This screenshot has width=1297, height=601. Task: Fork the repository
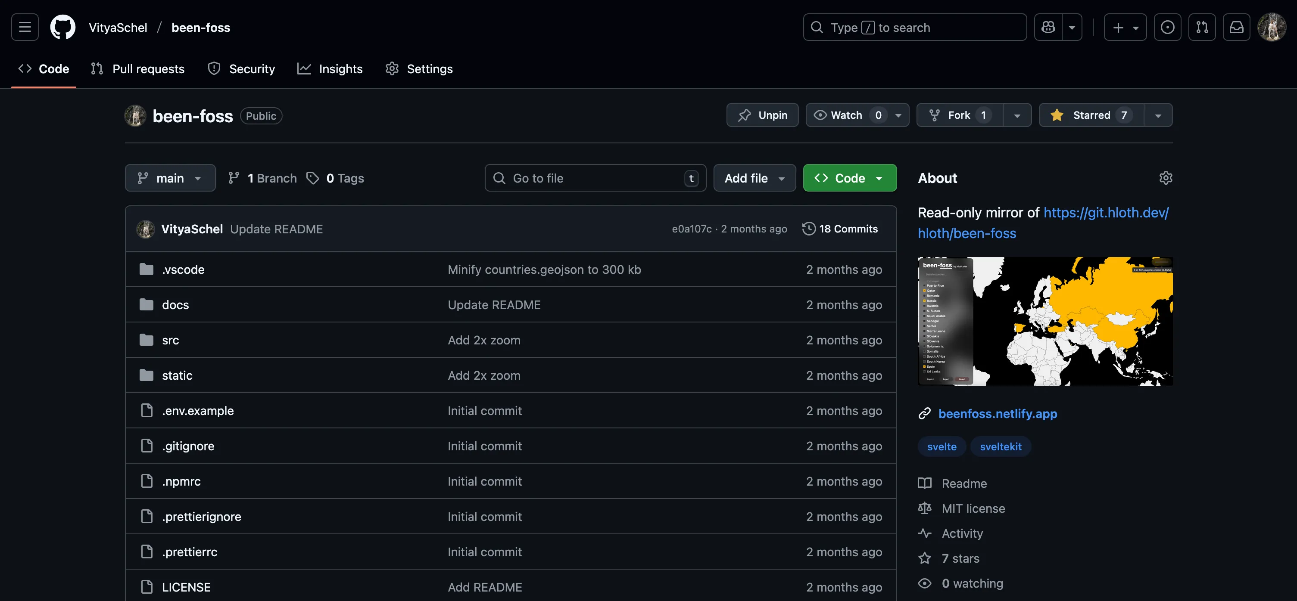[960, 115]
